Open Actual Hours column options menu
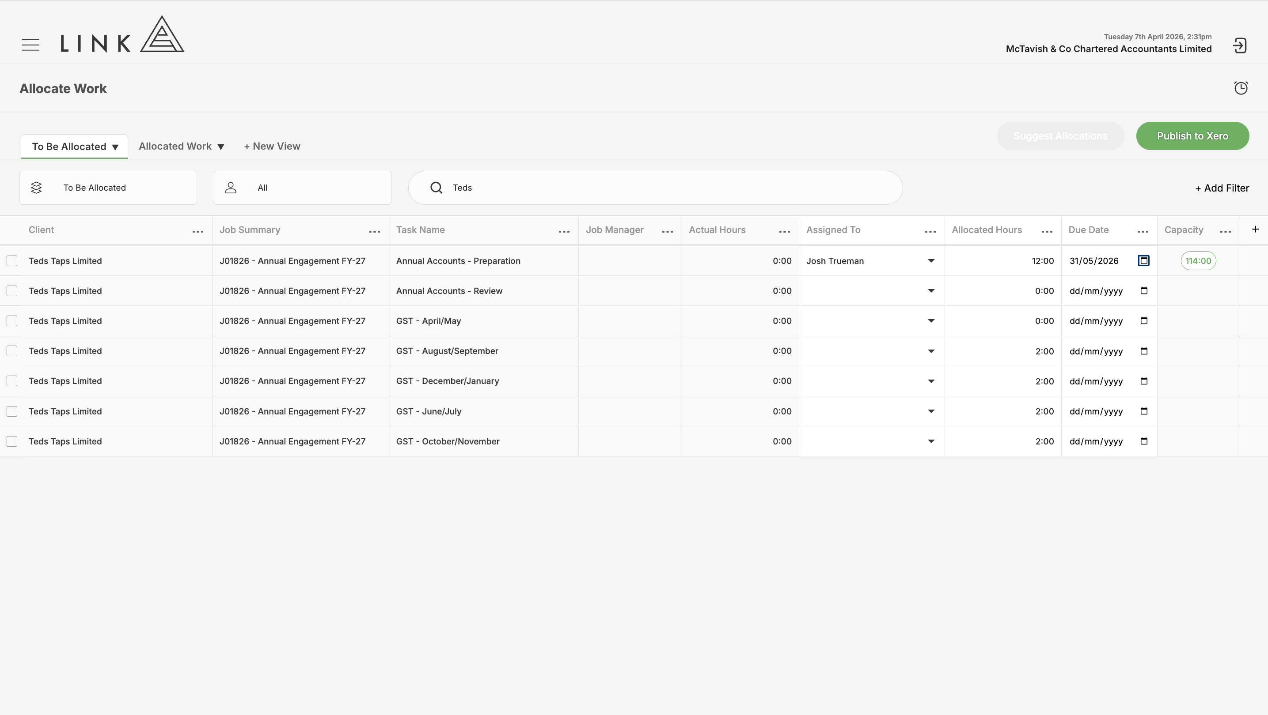 click(785, 232)
